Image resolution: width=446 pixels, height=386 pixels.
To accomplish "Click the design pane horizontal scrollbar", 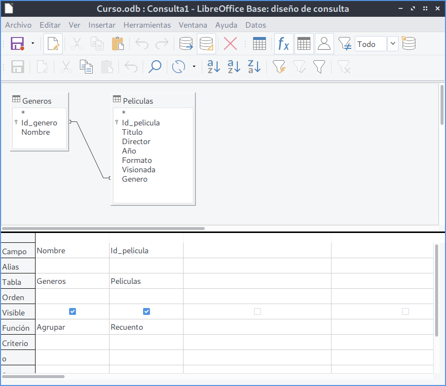I will click(x=104, y=229).
